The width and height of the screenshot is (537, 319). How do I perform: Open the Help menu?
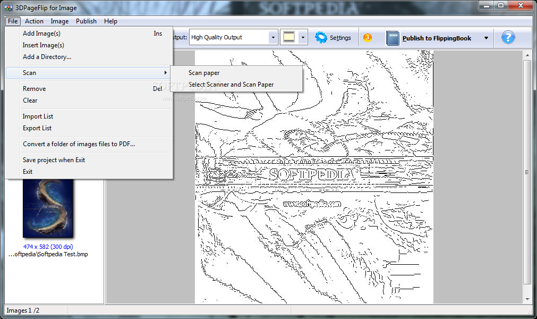(110, 21)
